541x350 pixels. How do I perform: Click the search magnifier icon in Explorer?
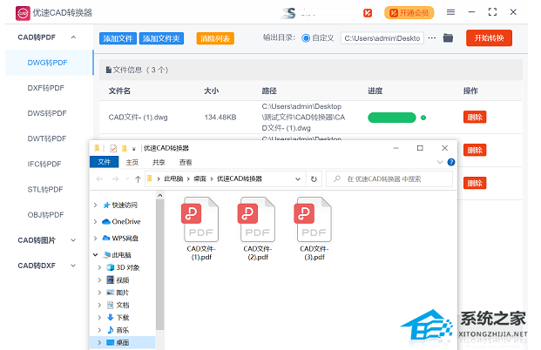(x=337, y=178)
